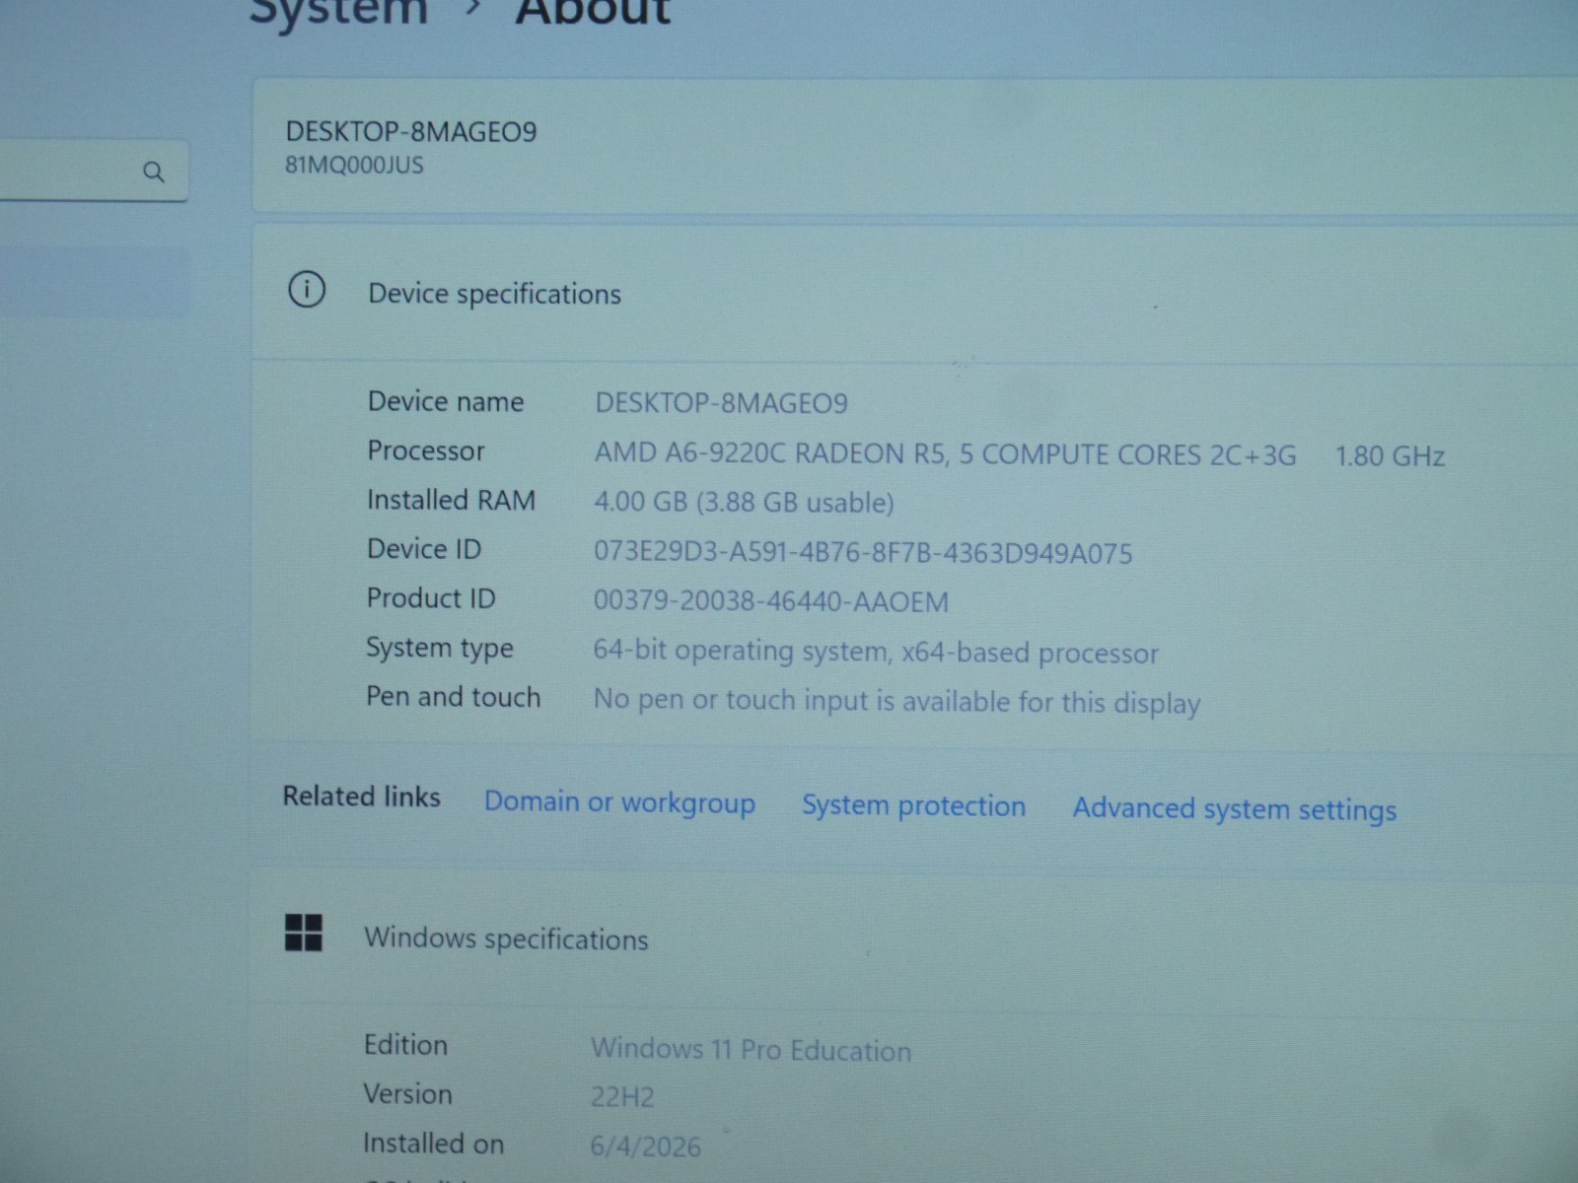Click the Device ID label
The height and width of the screenshot is (1183, 1578).
(424, 549)
